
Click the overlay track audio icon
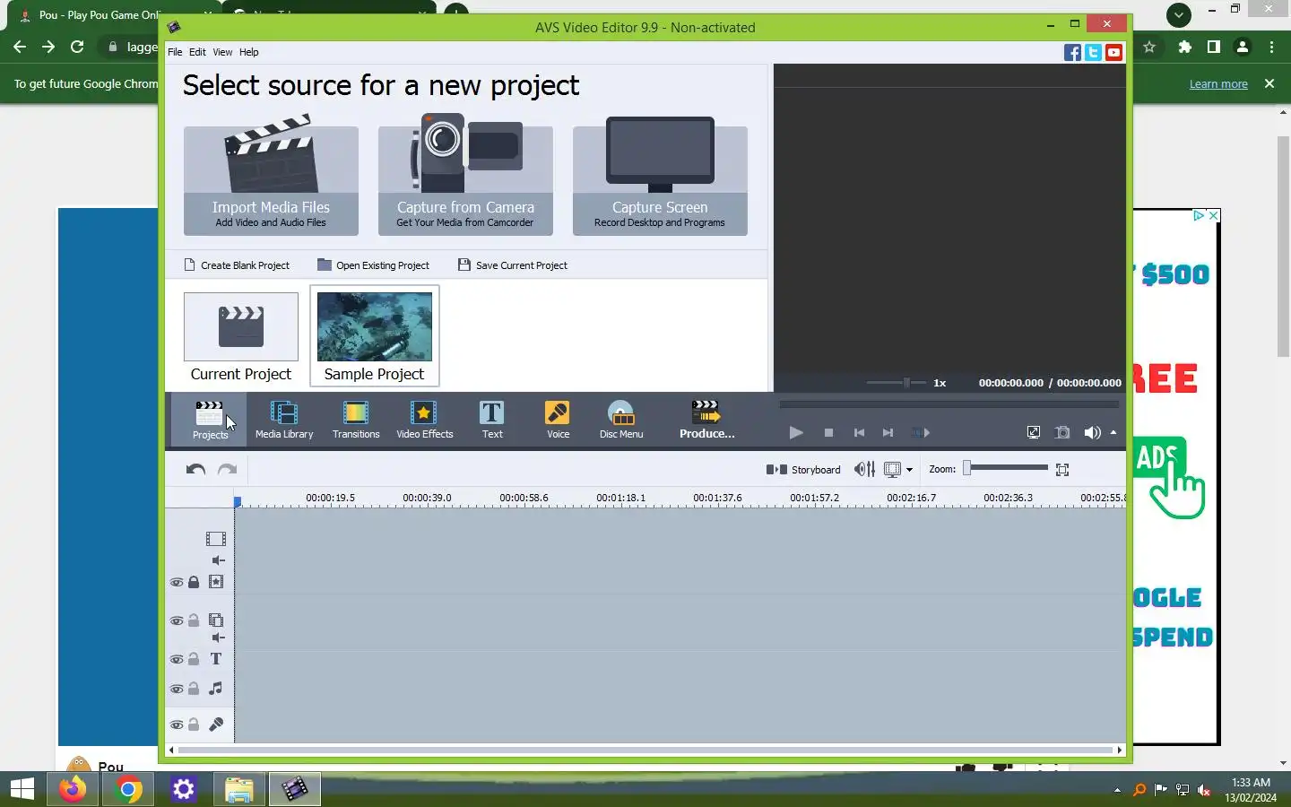click(x=218, y=638)
